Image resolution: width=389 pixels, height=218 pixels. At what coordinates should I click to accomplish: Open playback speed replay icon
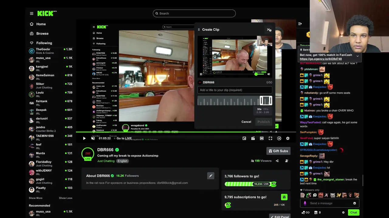click(x=279, y=138)
